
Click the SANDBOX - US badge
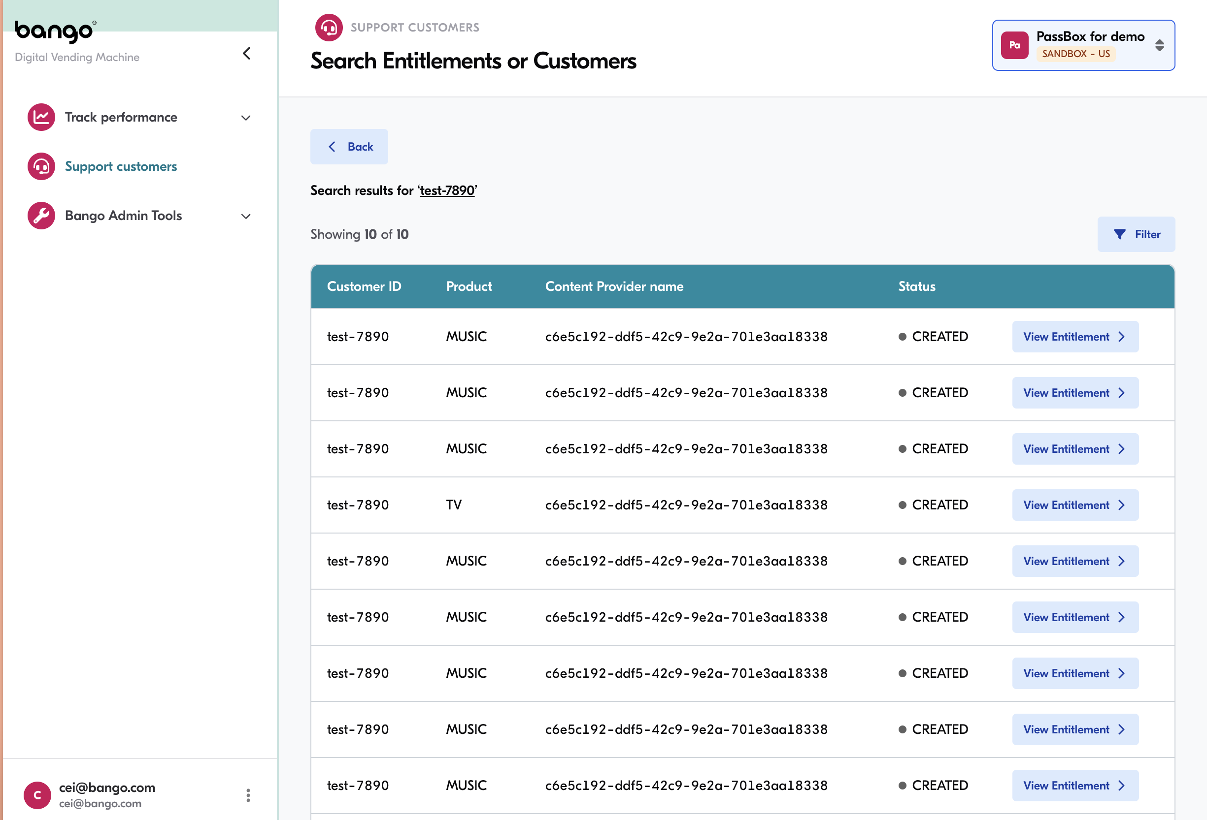[x=1075, y=54]
